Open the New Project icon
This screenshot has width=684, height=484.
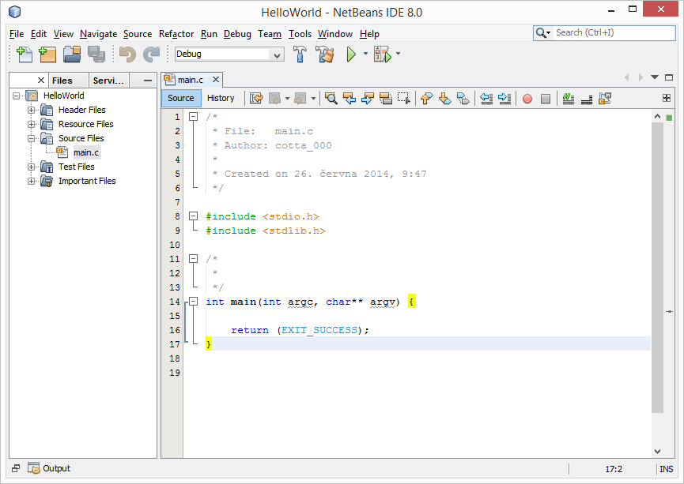click(x=46, y=54)
